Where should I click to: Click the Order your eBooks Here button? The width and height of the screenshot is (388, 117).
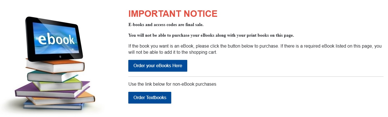[x=158, y=66]
